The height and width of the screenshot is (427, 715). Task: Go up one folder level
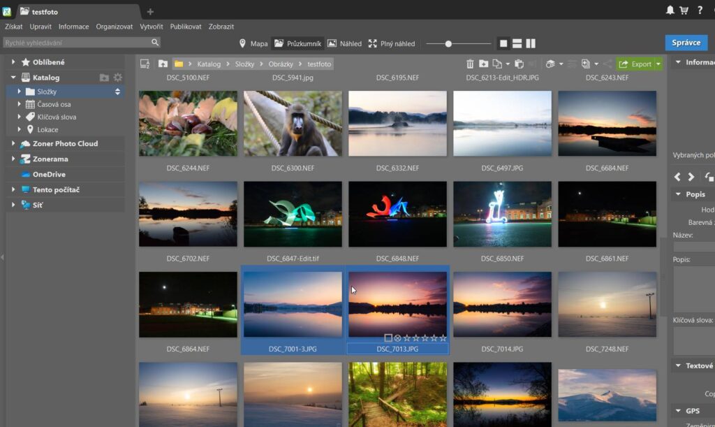point(163,64)
